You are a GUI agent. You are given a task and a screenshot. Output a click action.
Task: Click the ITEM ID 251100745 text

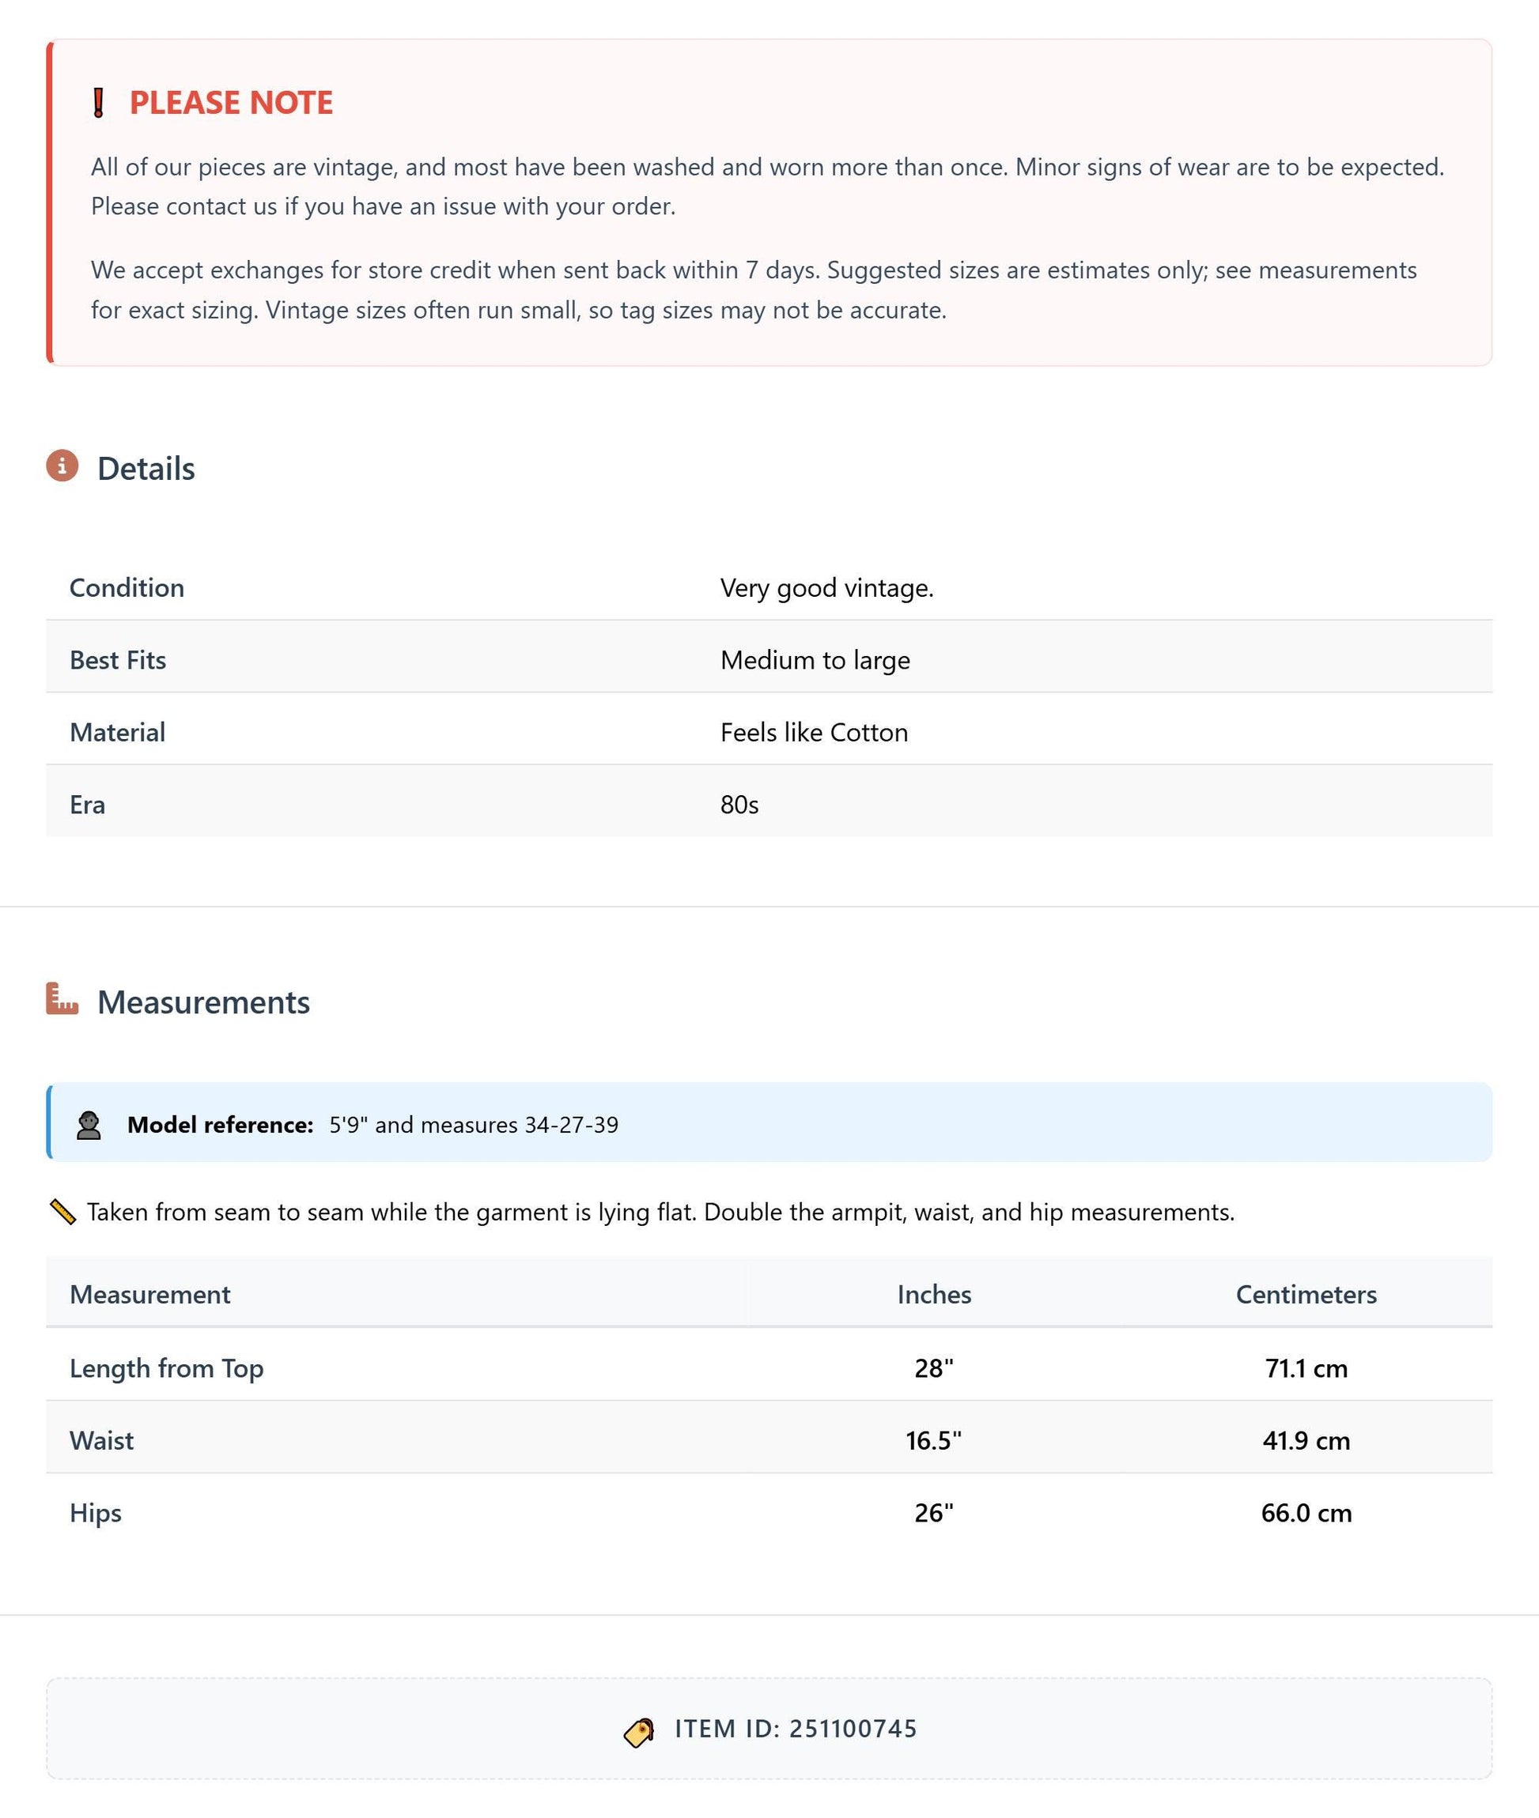point(796,1729)
